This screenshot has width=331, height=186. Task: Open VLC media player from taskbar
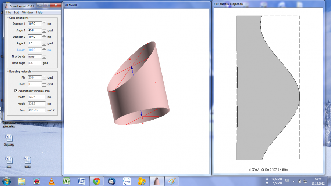tap(51, 181)
